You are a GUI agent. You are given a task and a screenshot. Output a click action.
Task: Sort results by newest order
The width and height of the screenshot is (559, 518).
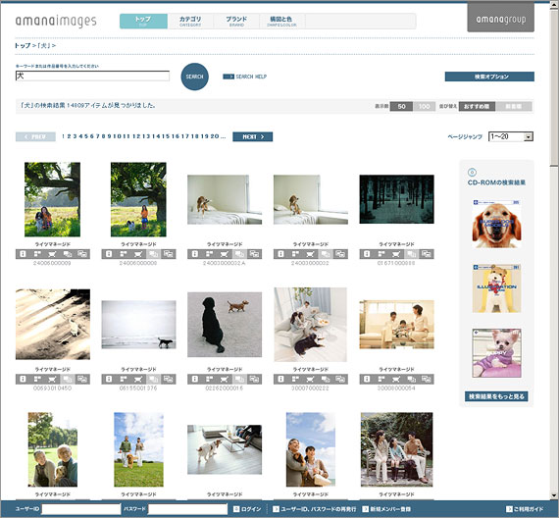coord(514,106)
